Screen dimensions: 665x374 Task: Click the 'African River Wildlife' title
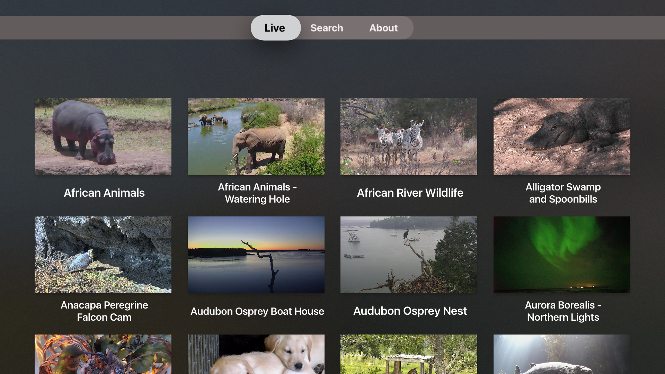410,193
